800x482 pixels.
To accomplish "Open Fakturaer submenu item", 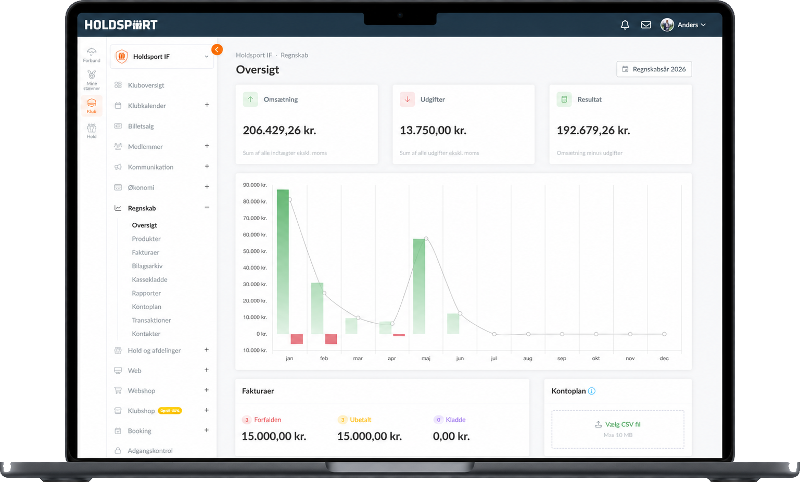I will [145, 252].
